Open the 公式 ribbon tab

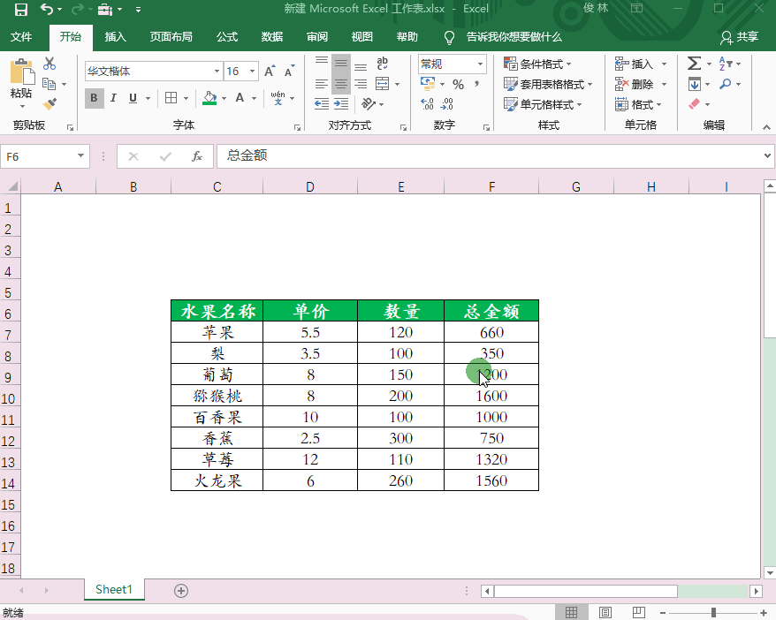point(227,37)
